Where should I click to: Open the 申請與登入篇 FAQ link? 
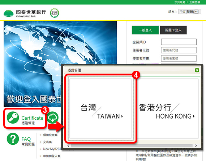[52, 156]
